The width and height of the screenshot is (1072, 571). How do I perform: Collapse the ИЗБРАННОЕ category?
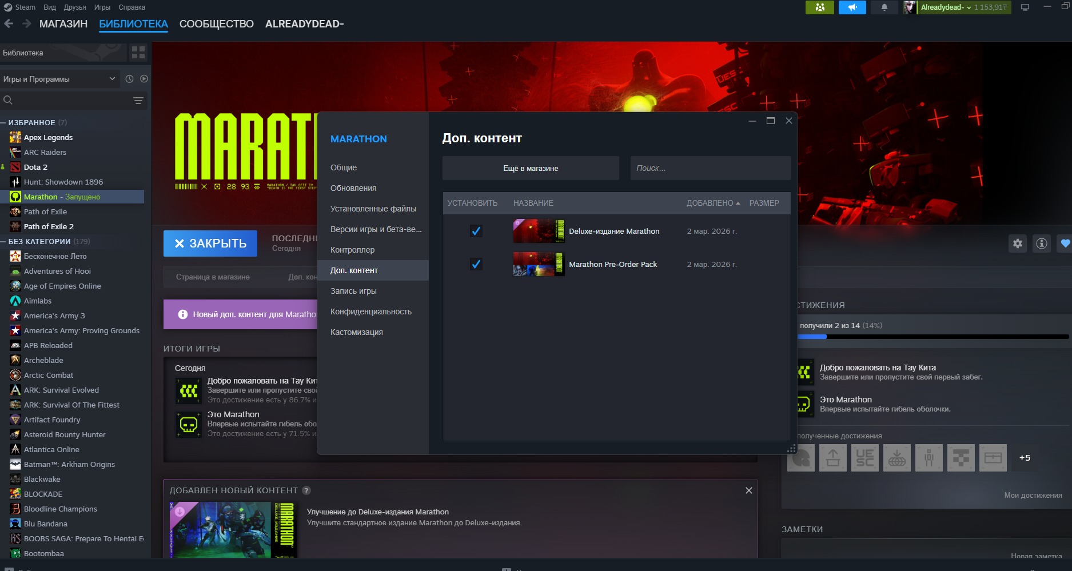(x=3, y=123)
